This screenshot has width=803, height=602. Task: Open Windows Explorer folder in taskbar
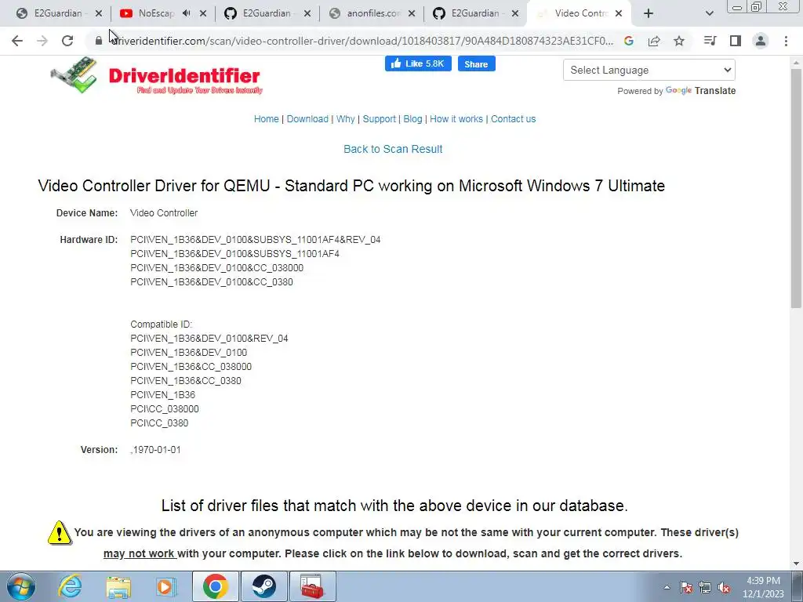click(x=118, y=586)
